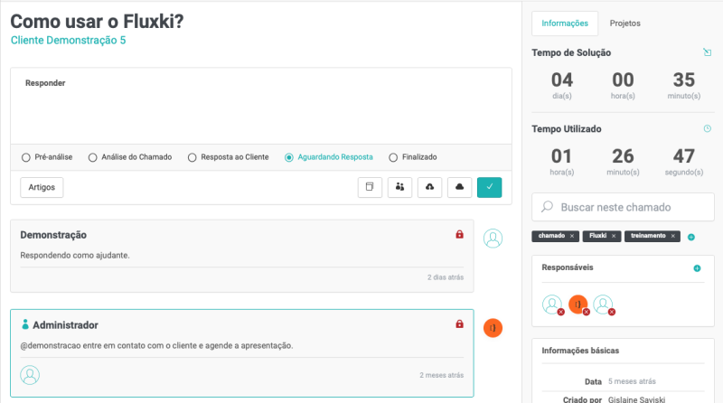Viewport: 723px width, 403px height.
Task: Submit reply with the green checkmark button
Action: pyautogui.click(x=489, y=187)
